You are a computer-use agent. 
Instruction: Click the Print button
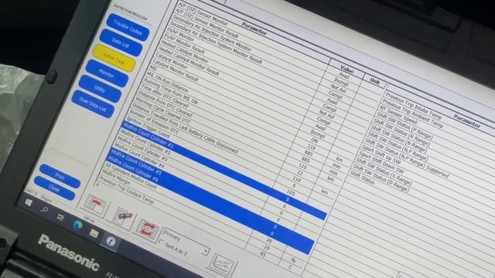pyautogui.click(x=60, y=176)
